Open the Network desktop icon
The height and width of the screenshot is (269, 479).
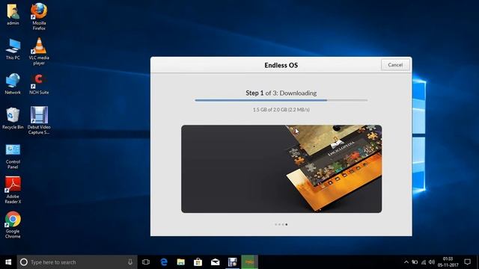click(13, 84)
